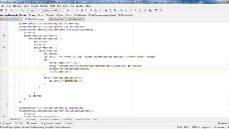Collapse code fold at while (nonStop) line
Image resolution: width=229 pixels, height=129 pixels.
pyautogui.click(x=8, y=51)
